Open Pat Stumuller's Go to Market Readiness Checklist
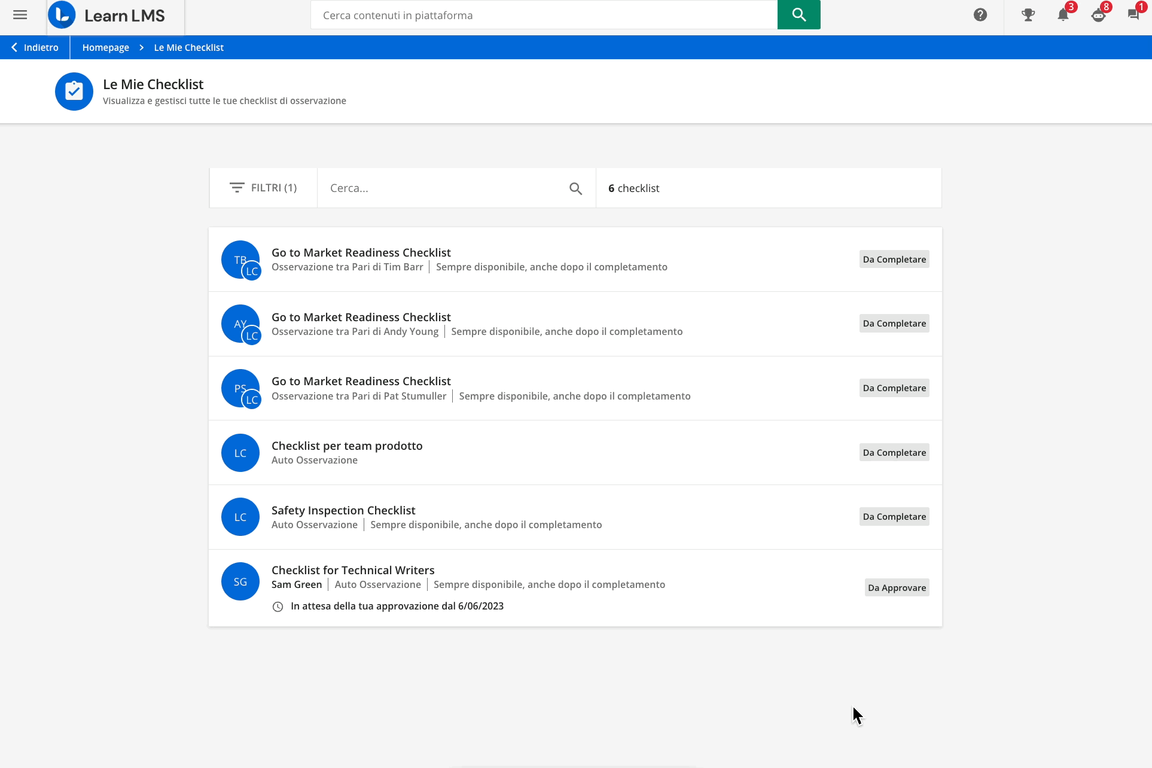 [361, 381]
